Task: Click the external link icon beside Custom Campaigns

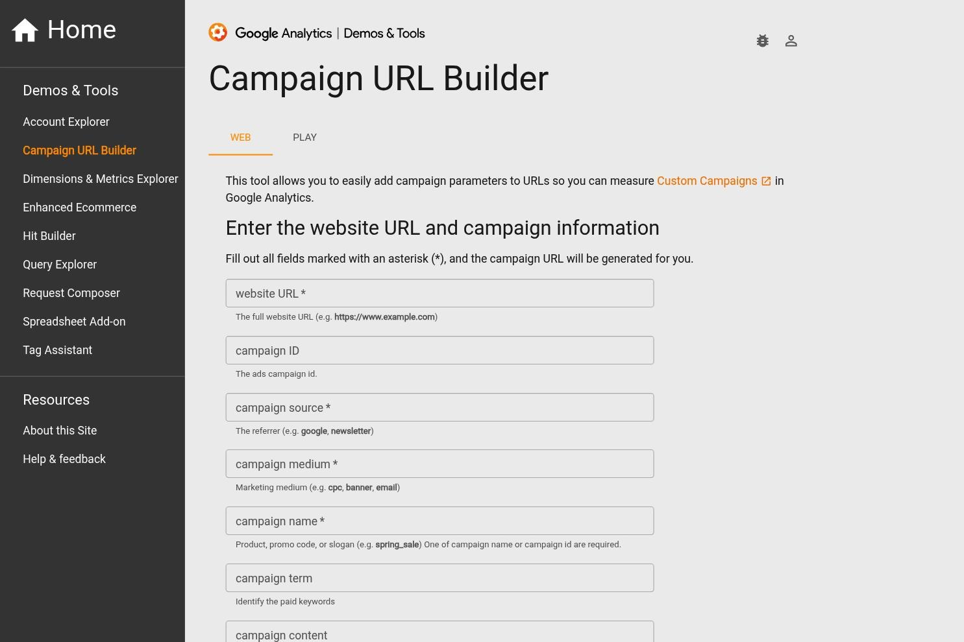Action: 766,181
